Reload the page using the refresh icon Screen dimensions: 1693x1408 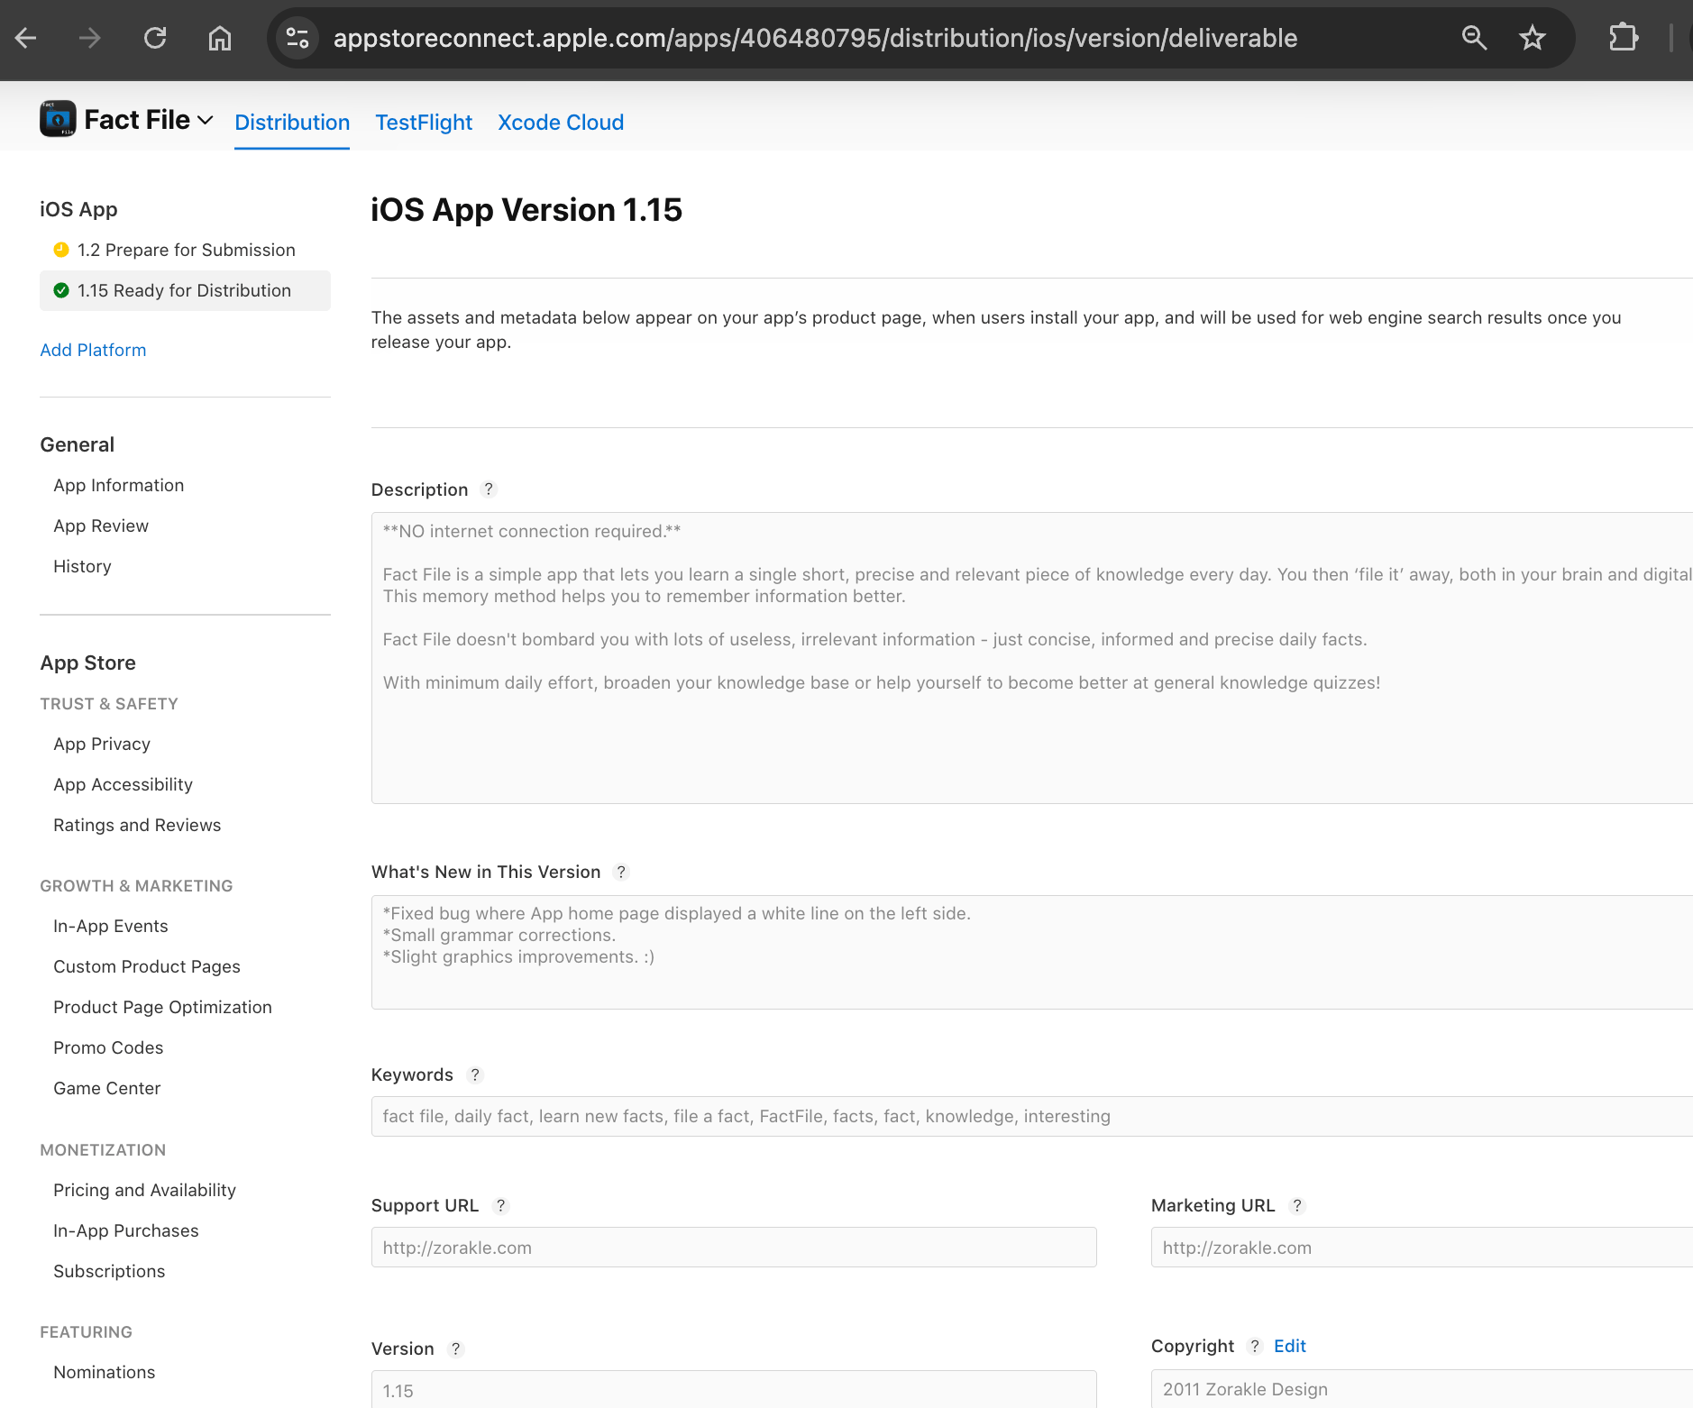click(155, 37)
